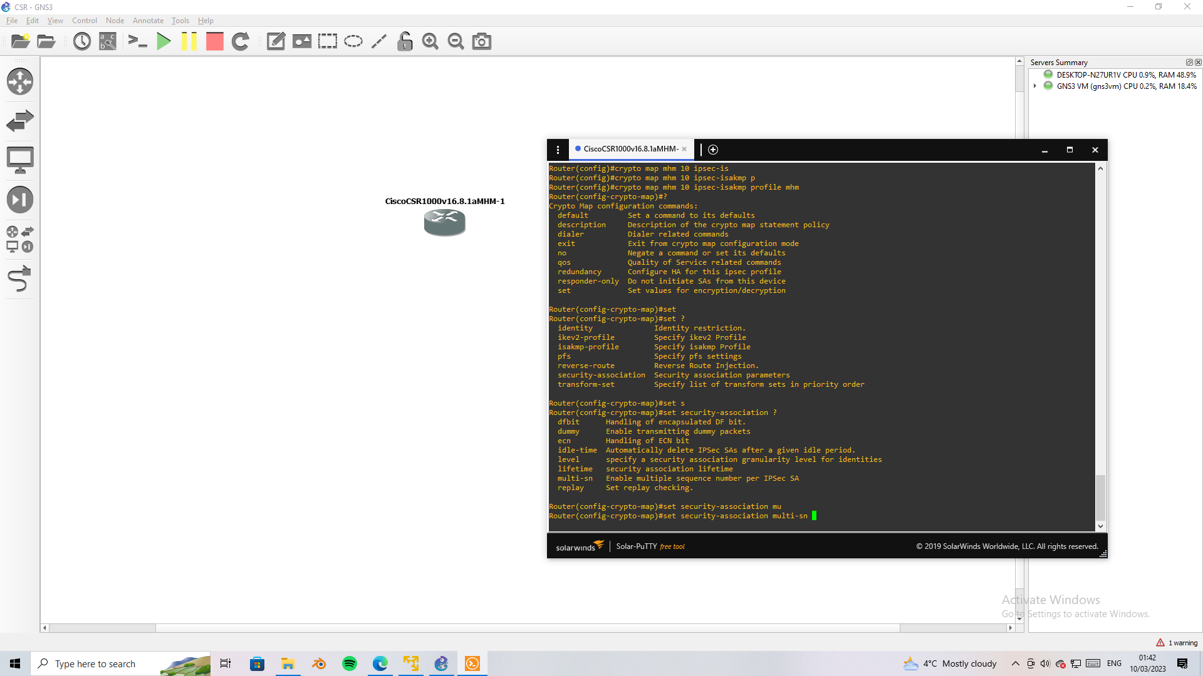Image resolution: width=1203 pixels, height=676 pixels.
Task: Start all nodes with the green play button
Action: coord(164,41)
